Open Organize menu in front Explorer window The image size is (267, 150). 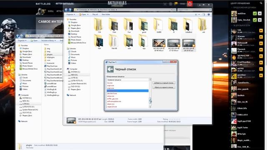[x=71, y=15]
